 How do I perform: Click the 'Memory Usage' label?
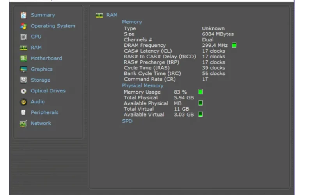[x=142, y=92]
